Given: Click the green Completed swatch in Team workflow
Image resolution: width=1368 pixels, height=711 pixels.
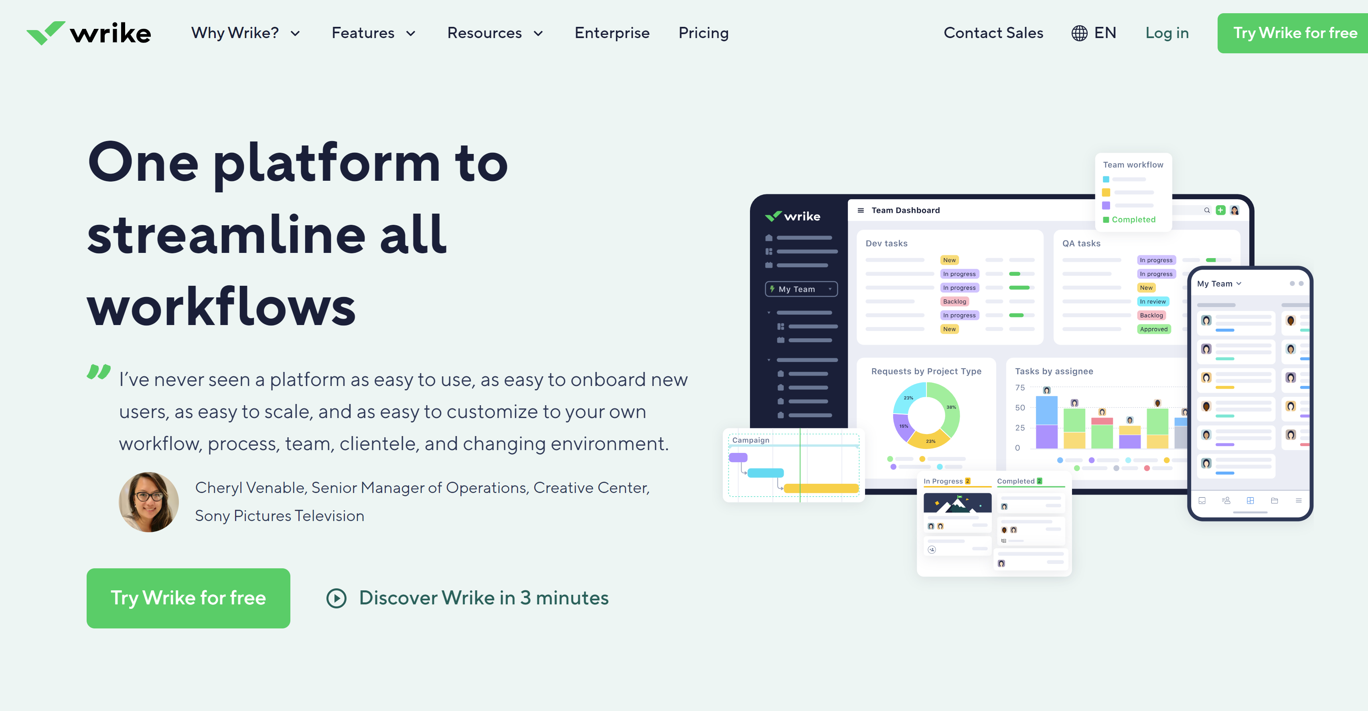Looking at the screenshot, I should point(1106,220).
